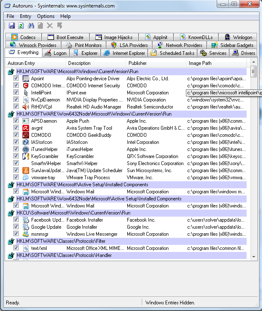The image size is (262, 311).
Task: Uncheck the Apoint autorun checkbox
Action: pyautogui.click(x=16, y=78)
